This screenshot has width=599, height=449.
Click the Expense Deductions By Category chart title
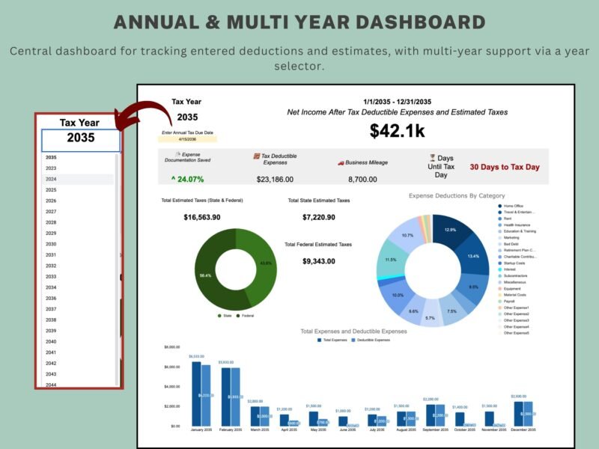coord(457,195)
